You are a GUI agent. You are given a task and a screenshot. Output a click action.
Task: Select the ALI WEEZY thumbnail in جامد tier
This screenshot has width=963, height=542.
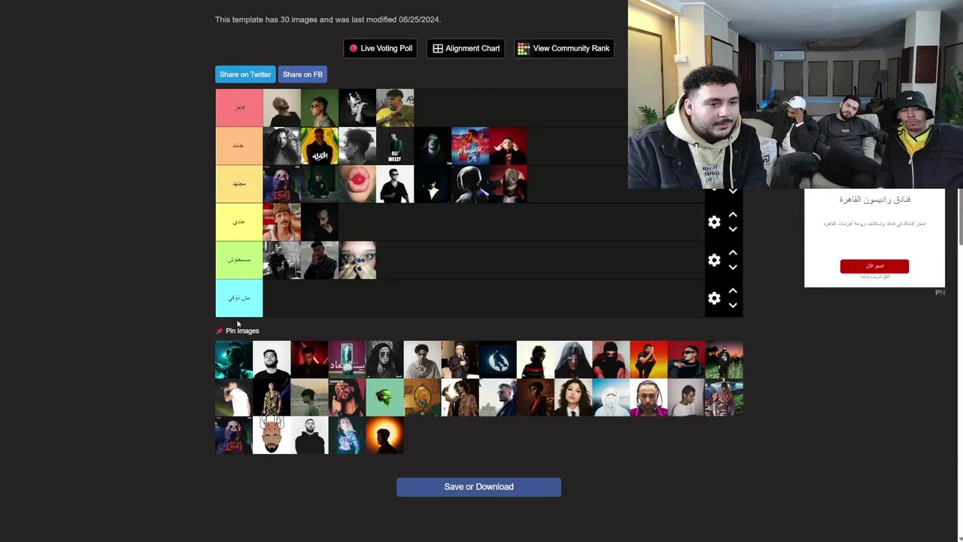(395, 146)
